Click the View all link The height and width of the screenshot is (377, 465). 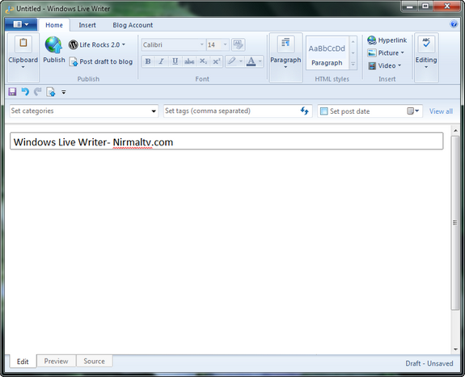441,111
